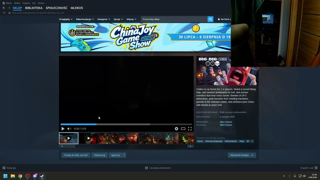Click Wyświetl kolejkę button
The image size is (320, 180).
(x=242, y=155)
